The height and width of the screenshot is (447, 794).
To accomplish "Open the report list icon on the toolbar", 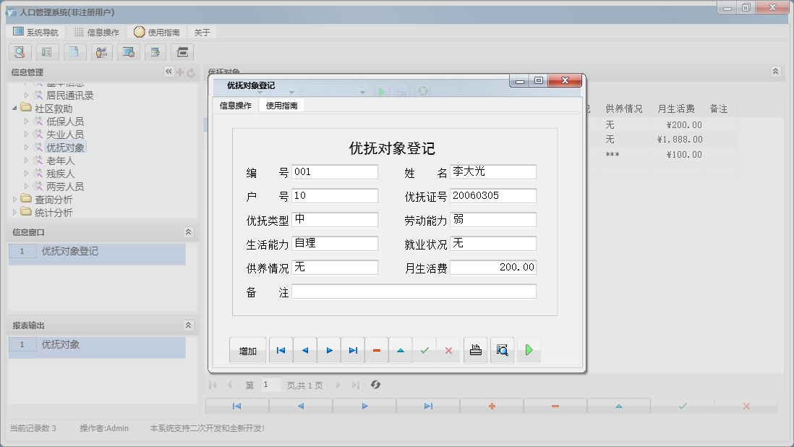I will click(47, 52).
